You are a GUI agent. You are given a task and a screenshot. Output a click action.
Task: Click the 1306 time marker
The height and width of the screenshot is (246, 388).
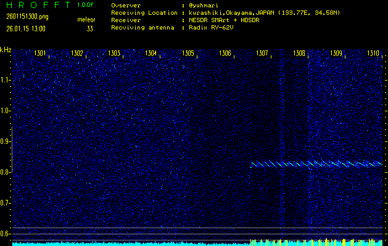[225, 54]
